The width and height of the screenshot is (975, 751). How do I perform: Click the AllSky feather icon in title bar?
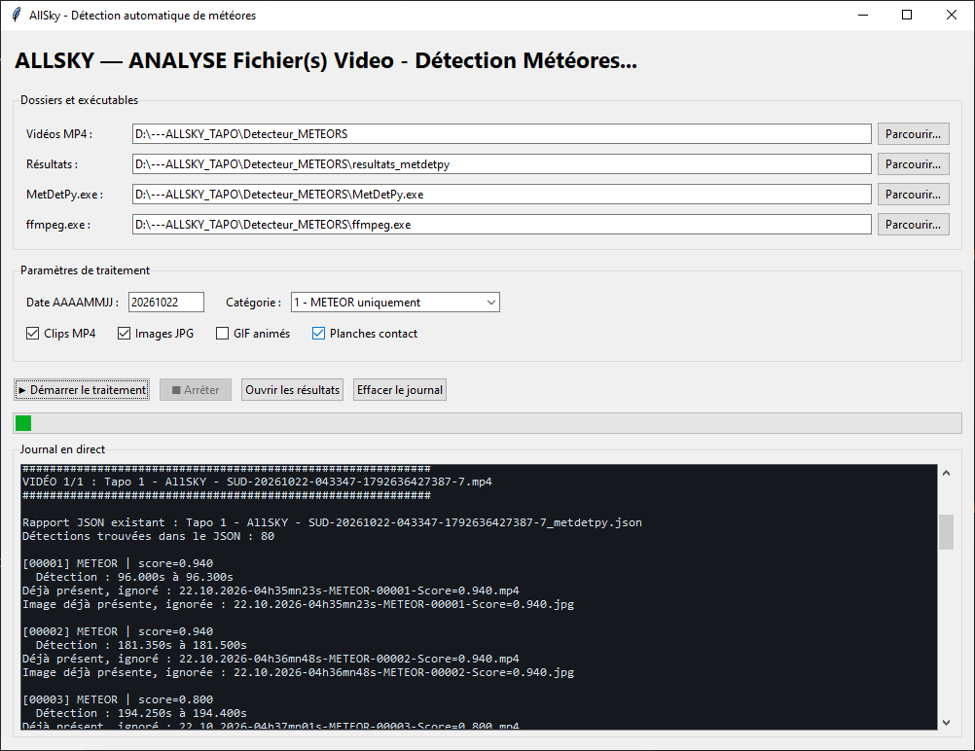pos(17,15)
